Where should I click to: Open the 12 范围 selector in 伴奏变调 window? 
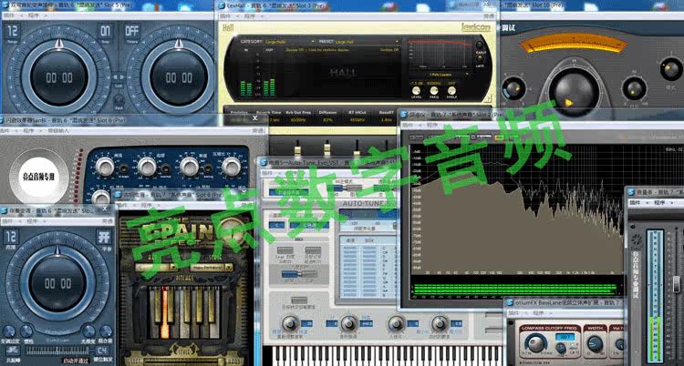point(11,238)
